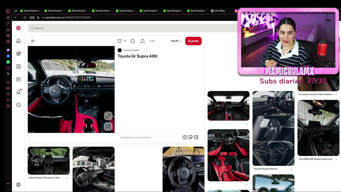Open options for '2024 GR Supra' pin

click(x=336, y=159)
